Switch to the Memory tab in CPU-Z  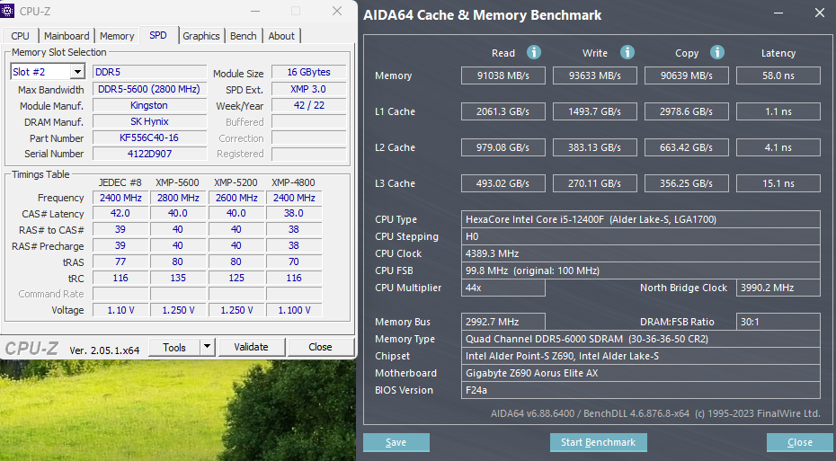(117, 36)
